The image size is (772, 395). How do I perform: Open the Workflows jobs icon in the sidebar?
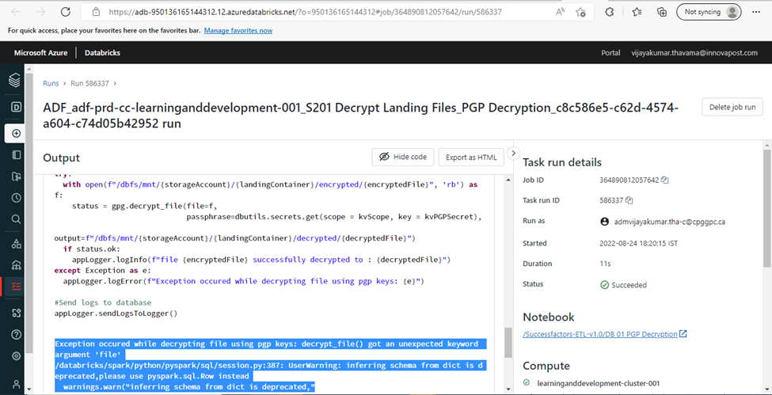[16, 286]
